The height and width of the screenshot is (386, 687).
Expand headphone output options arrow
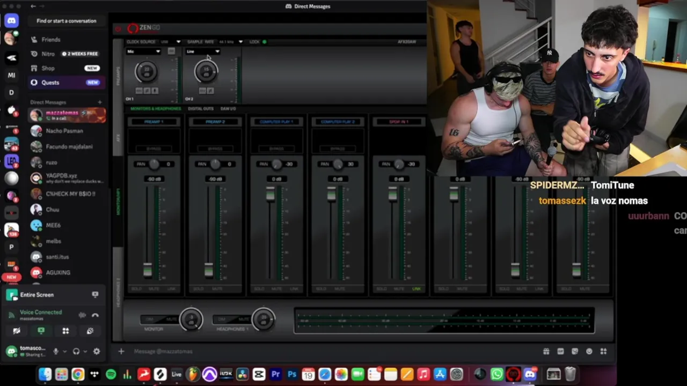pos(85,352)
